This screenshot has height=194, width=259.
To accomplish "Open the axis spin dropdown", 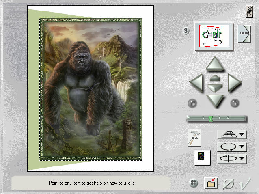I will pos(232,159).
